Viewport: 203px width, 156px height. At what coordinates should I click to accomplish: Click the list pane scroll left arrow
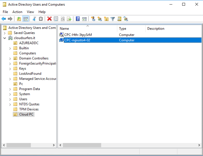[60, 145]
